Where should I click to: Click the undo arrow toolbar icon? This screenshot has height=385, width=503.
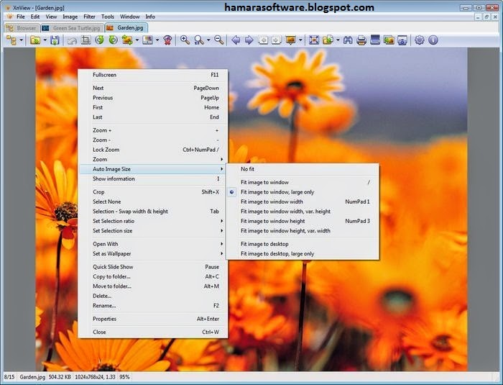pyautogui.click(x=72, y=40)
